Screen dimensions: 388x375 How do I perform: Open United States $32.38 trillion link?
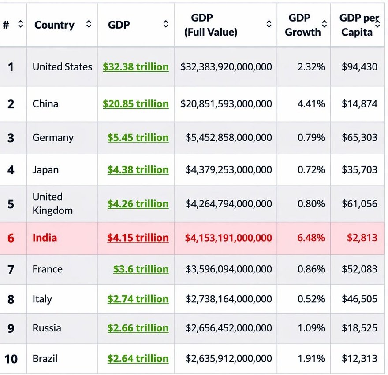coord(136,67)
